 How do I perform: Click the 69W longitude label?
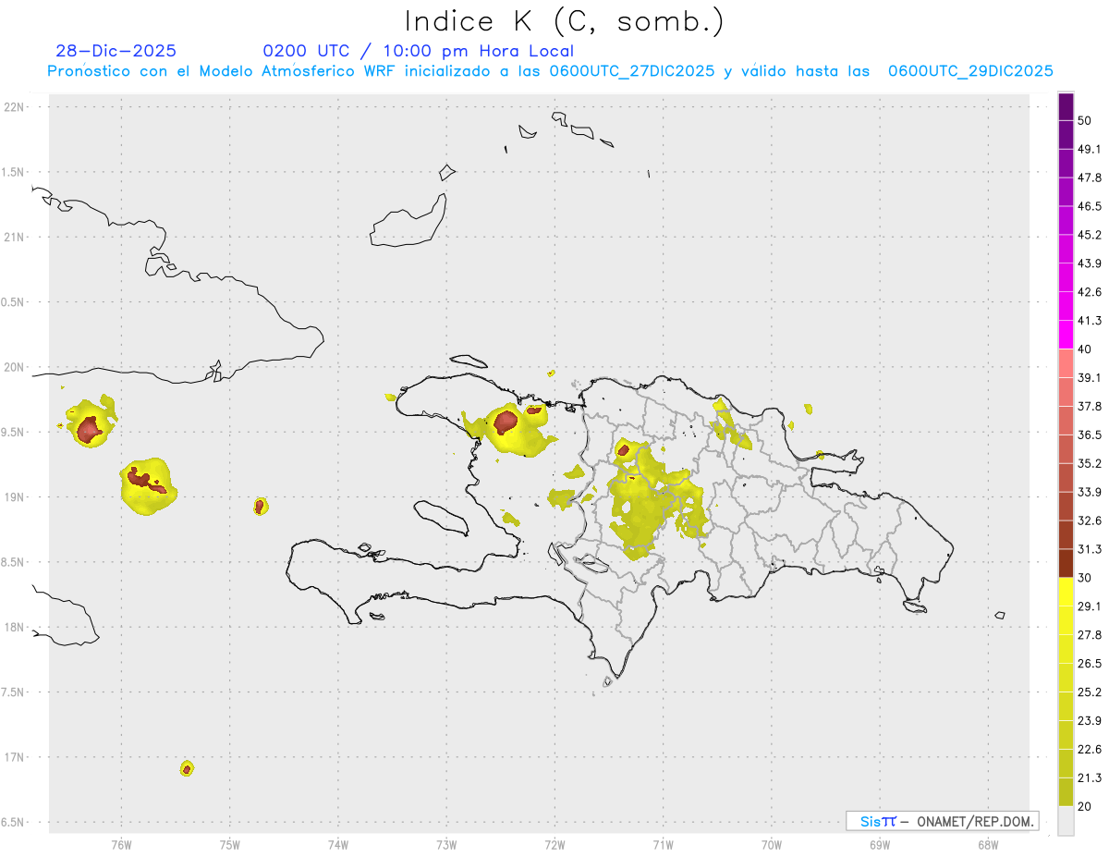point(880,844)
